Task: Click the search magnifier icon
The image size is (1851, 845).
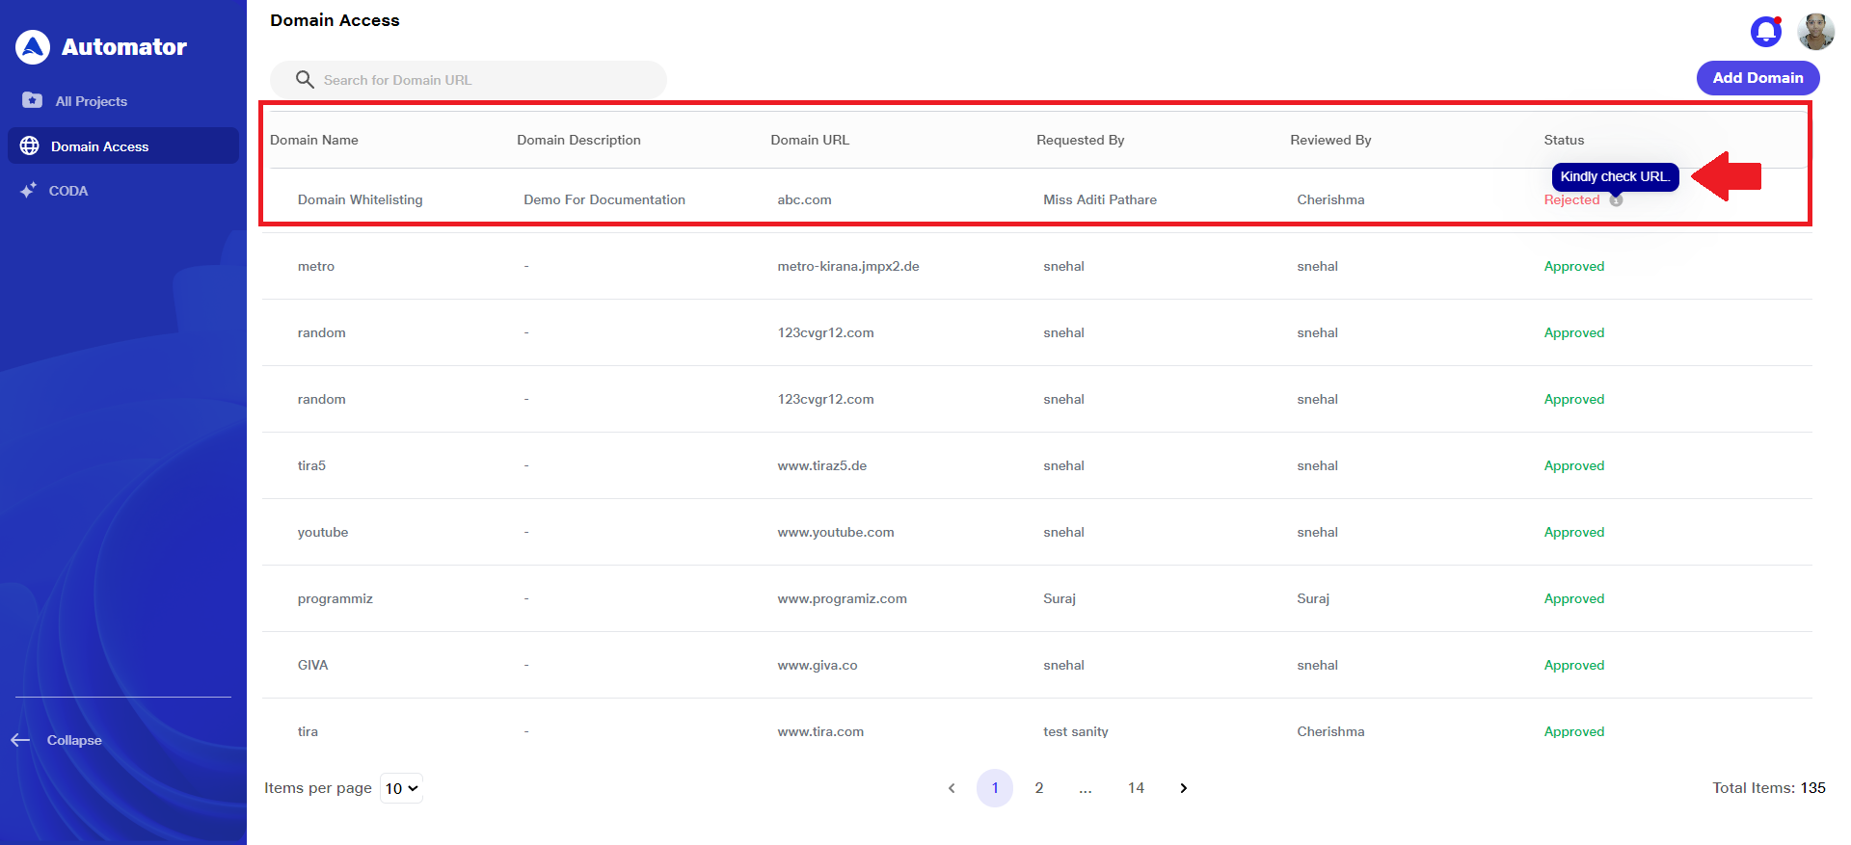Action: click(305, 80)
